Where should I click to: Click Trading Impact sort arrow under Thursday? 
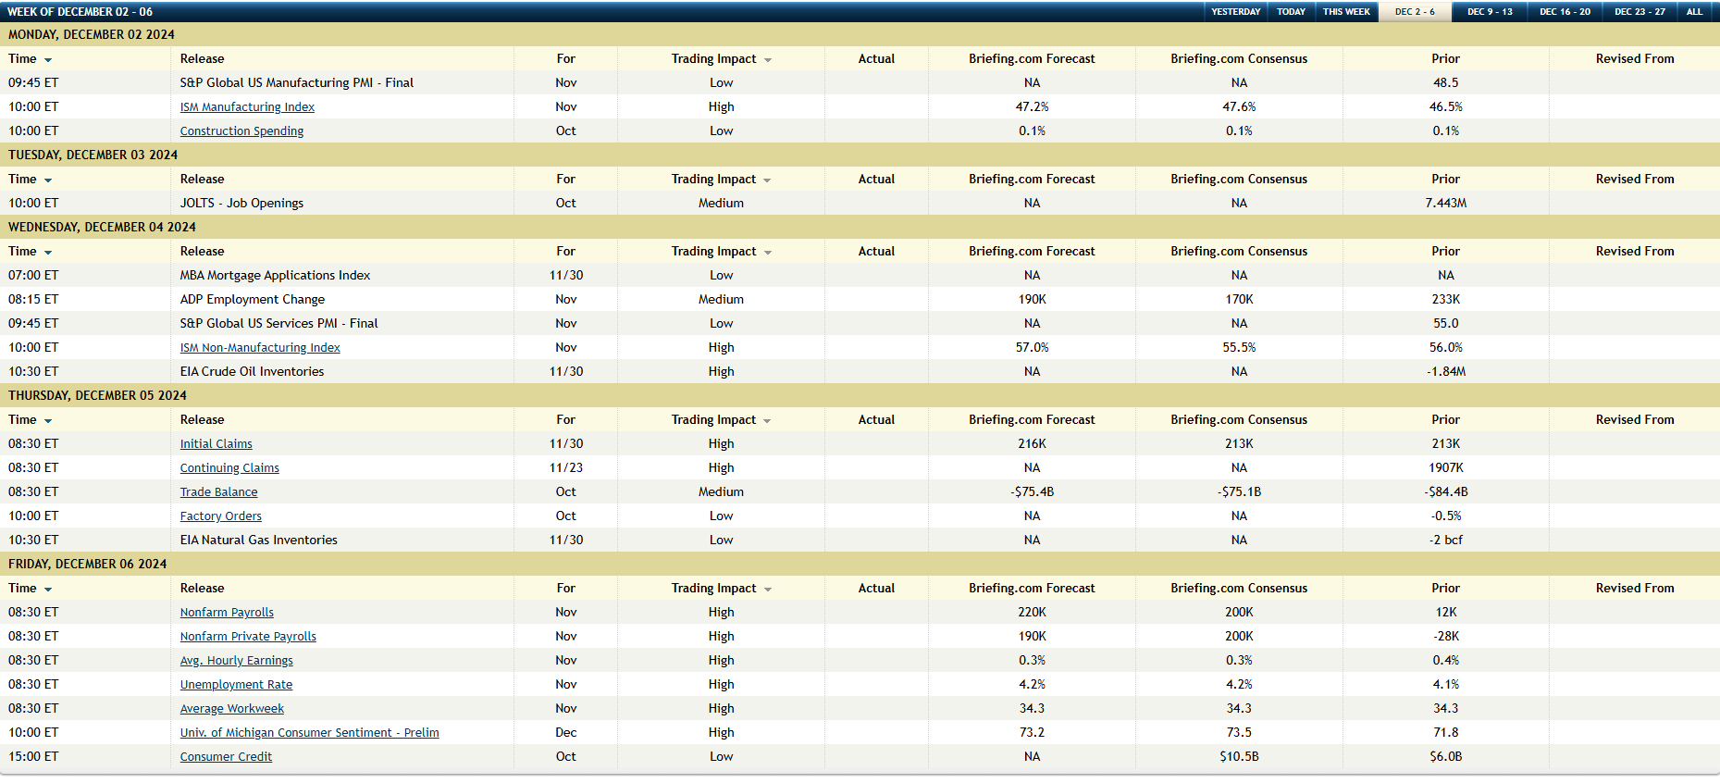(767, 420)
